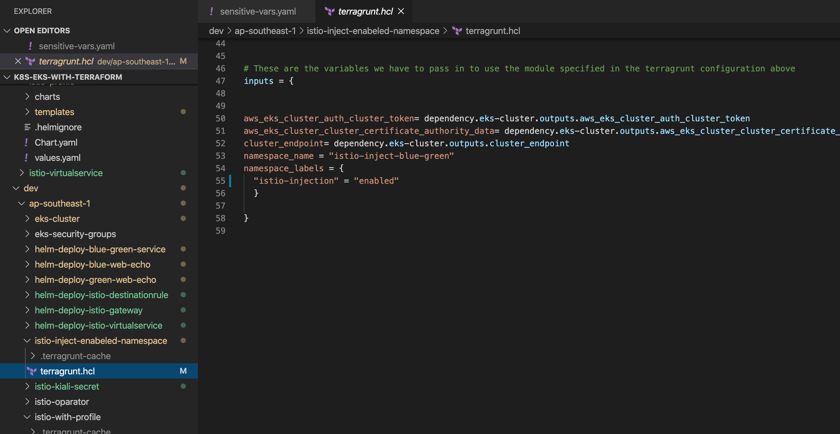Viewport: 840px width, 434px height.
Task: Close terragrunt.hcl in Open Editors list
Action: tap(18, 61)
